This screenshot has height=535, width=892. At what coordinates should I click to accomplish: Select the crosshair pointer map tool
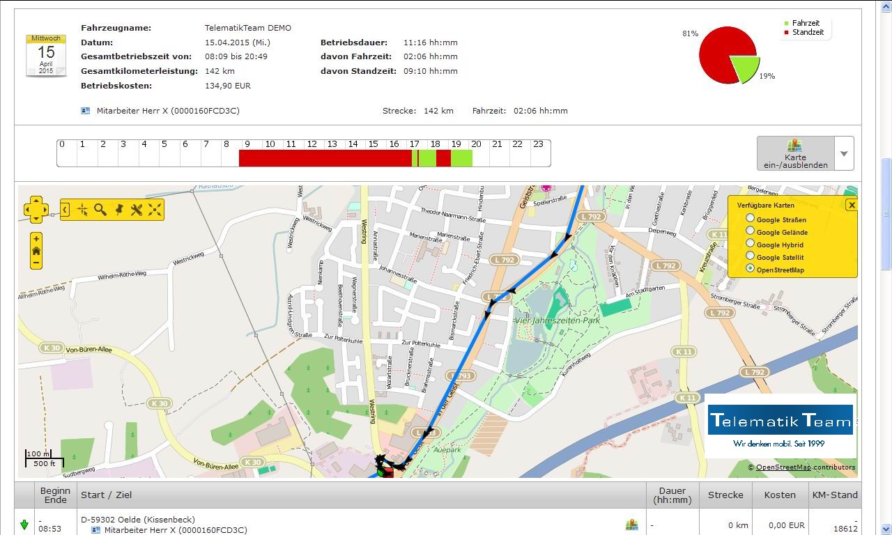point(83,209)
